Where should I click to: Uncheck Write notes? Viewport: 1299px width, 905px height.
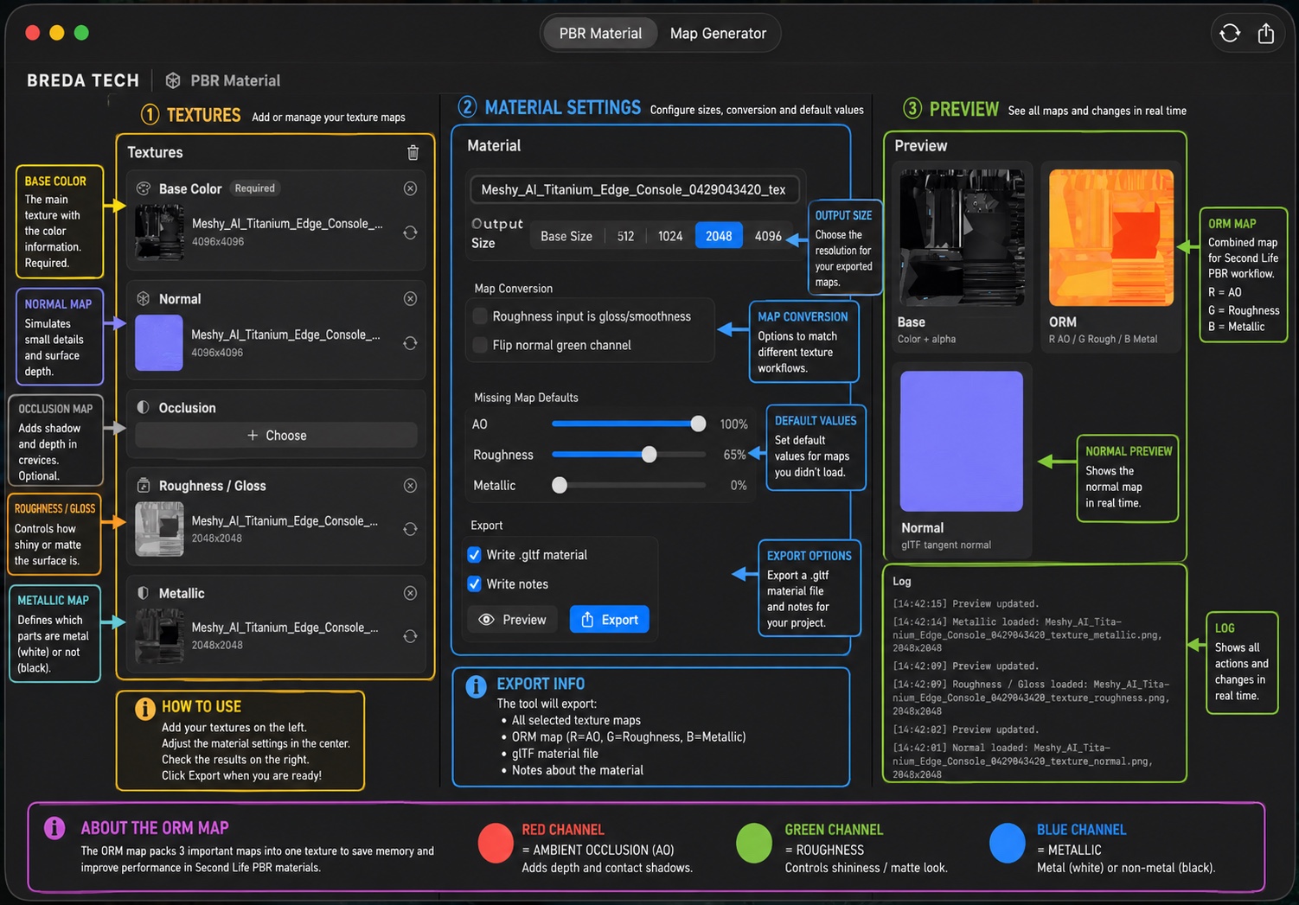(x=474, y=583)
